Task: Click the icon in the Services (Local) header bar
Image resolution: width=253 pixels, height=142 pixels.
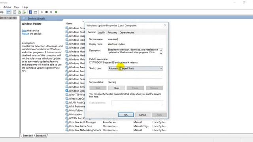Action: 24,19
